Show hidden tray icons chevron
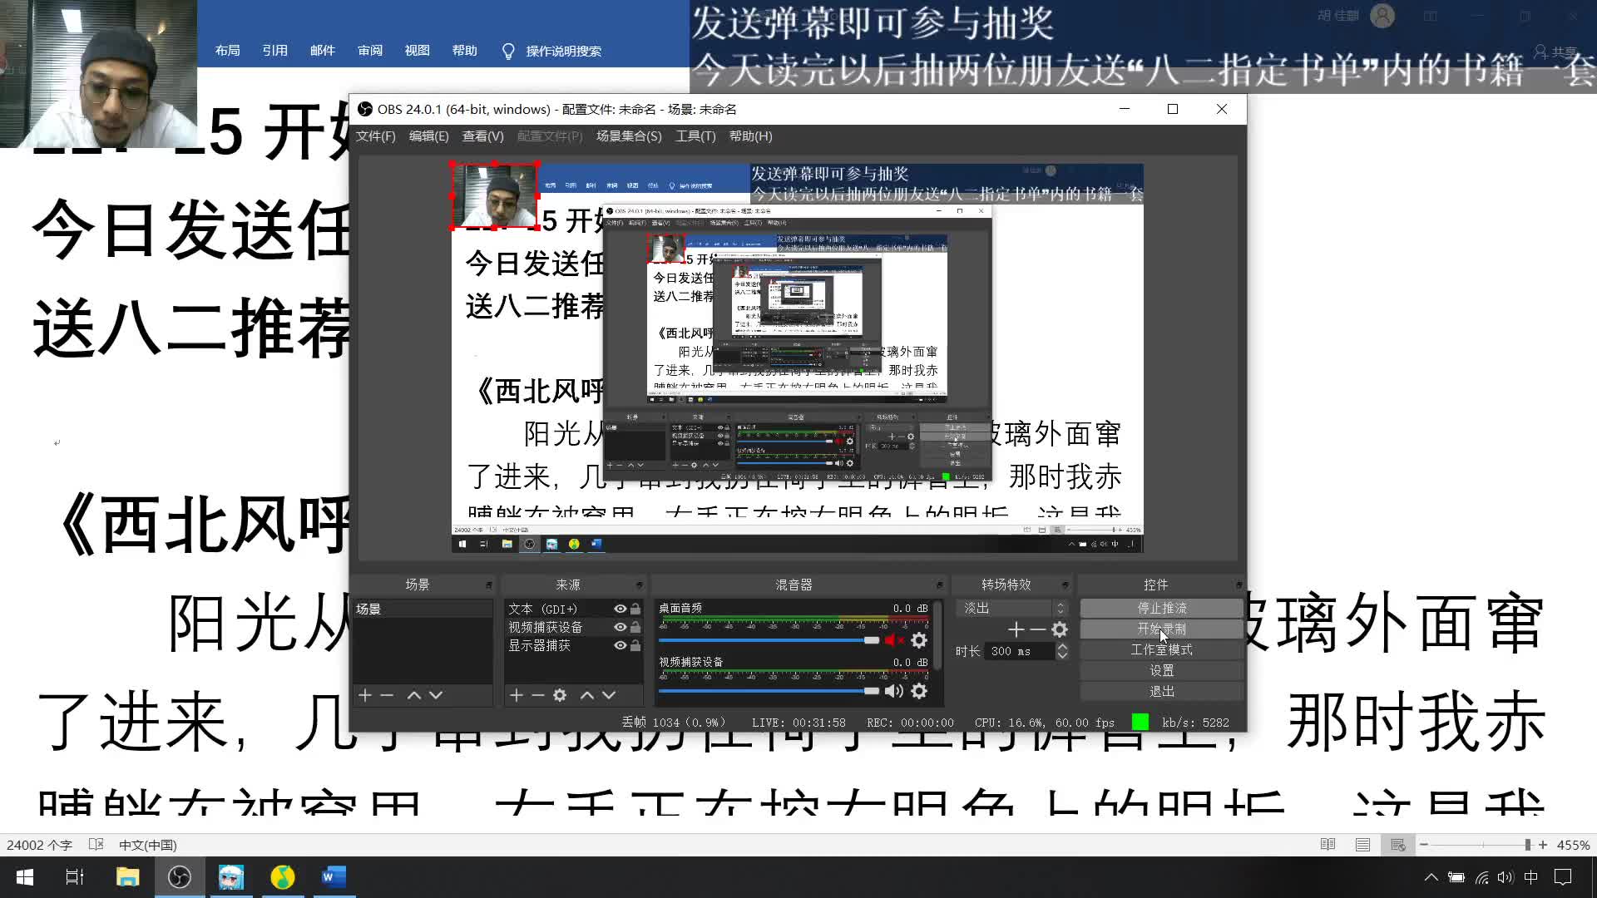This screenshot has width=1597, height=898. coord(1431,877)
